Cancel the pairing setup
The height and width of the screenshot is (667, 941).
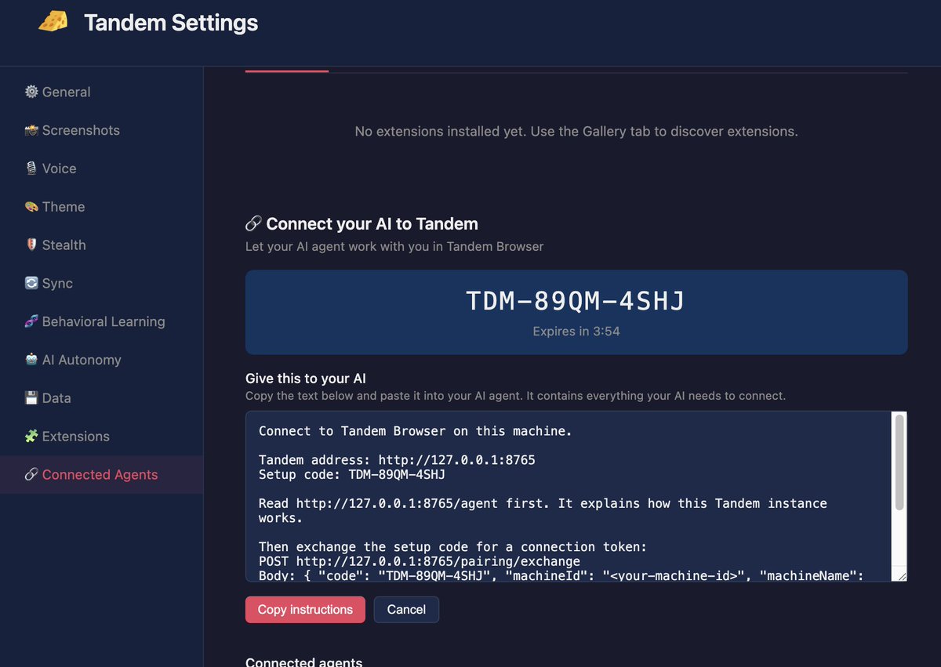[x=406, y=610]
